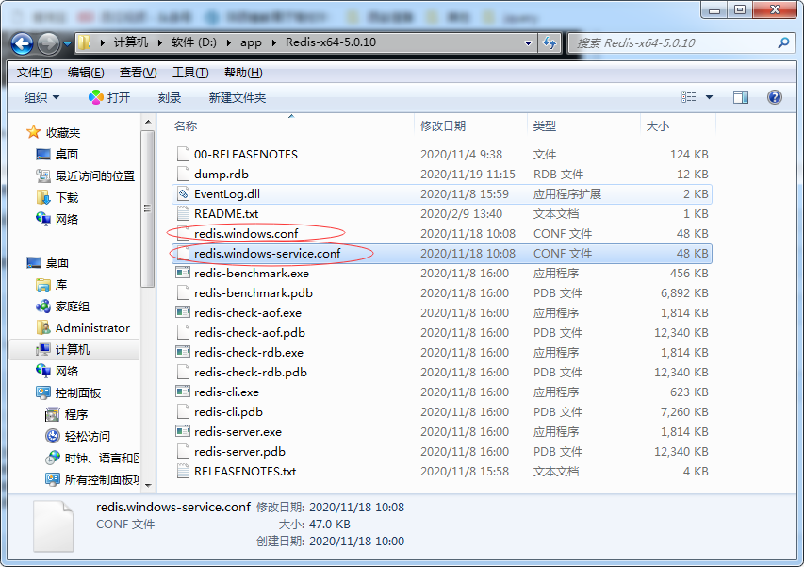804x567 pixels.
Task: Go back with the blue Back arrow
Action: click(22, 43)
